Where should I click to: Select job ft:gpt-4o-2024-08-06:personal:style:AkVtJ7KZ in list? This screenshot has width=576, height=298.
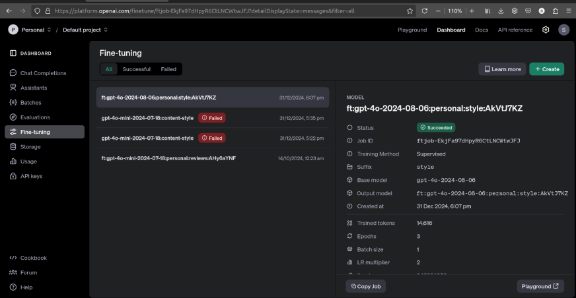click(213, 98)
